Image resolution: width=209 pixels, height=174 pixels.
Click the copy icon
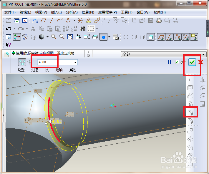(x=42, y=29)
